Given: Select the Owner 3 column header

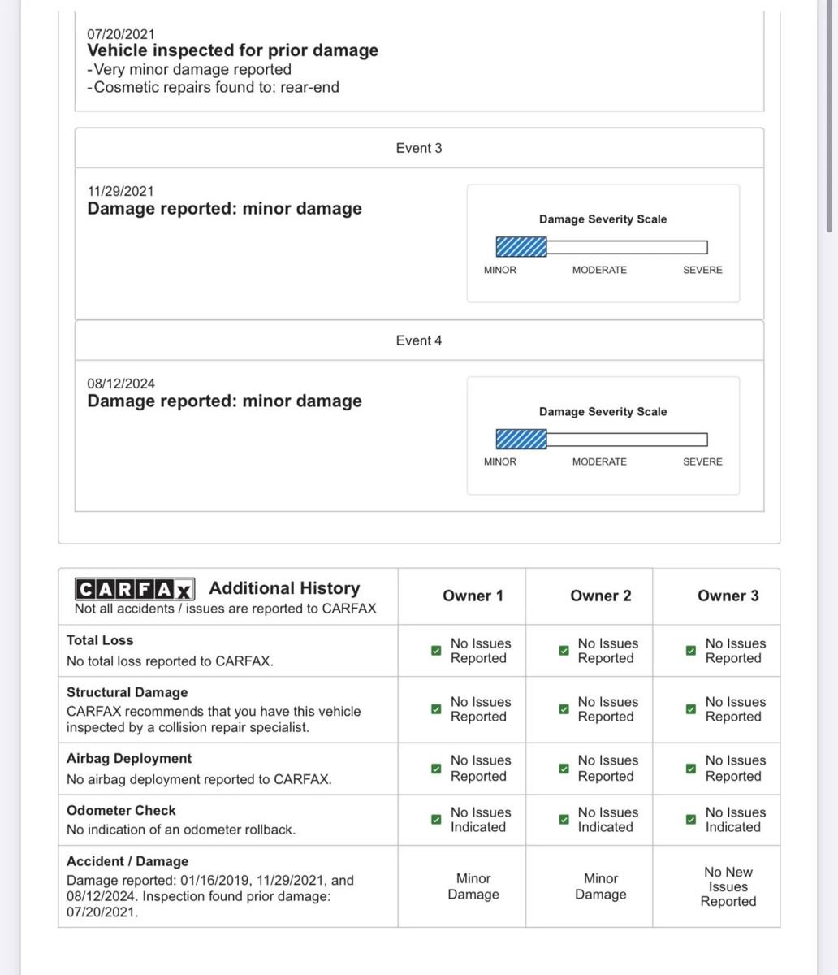Looking at the screenshot, I should click(x=728, y=596).
